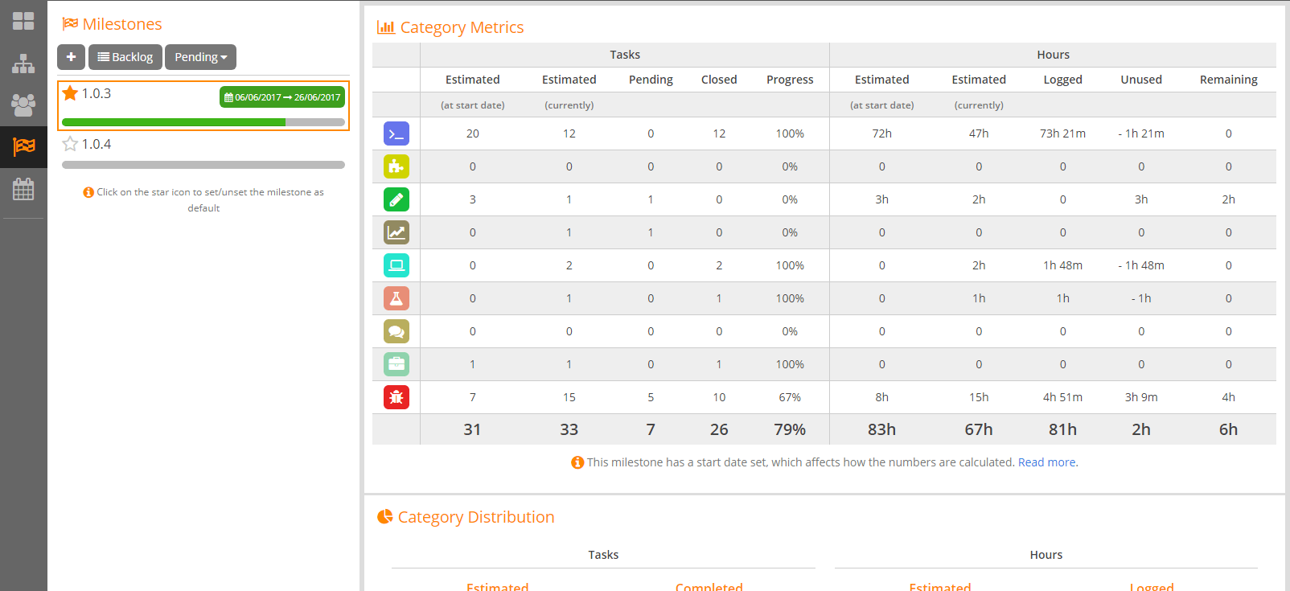Click the puzzle piece category icon
The height and width of the screenshot is (591, 1290).
(x=396, y=166)
